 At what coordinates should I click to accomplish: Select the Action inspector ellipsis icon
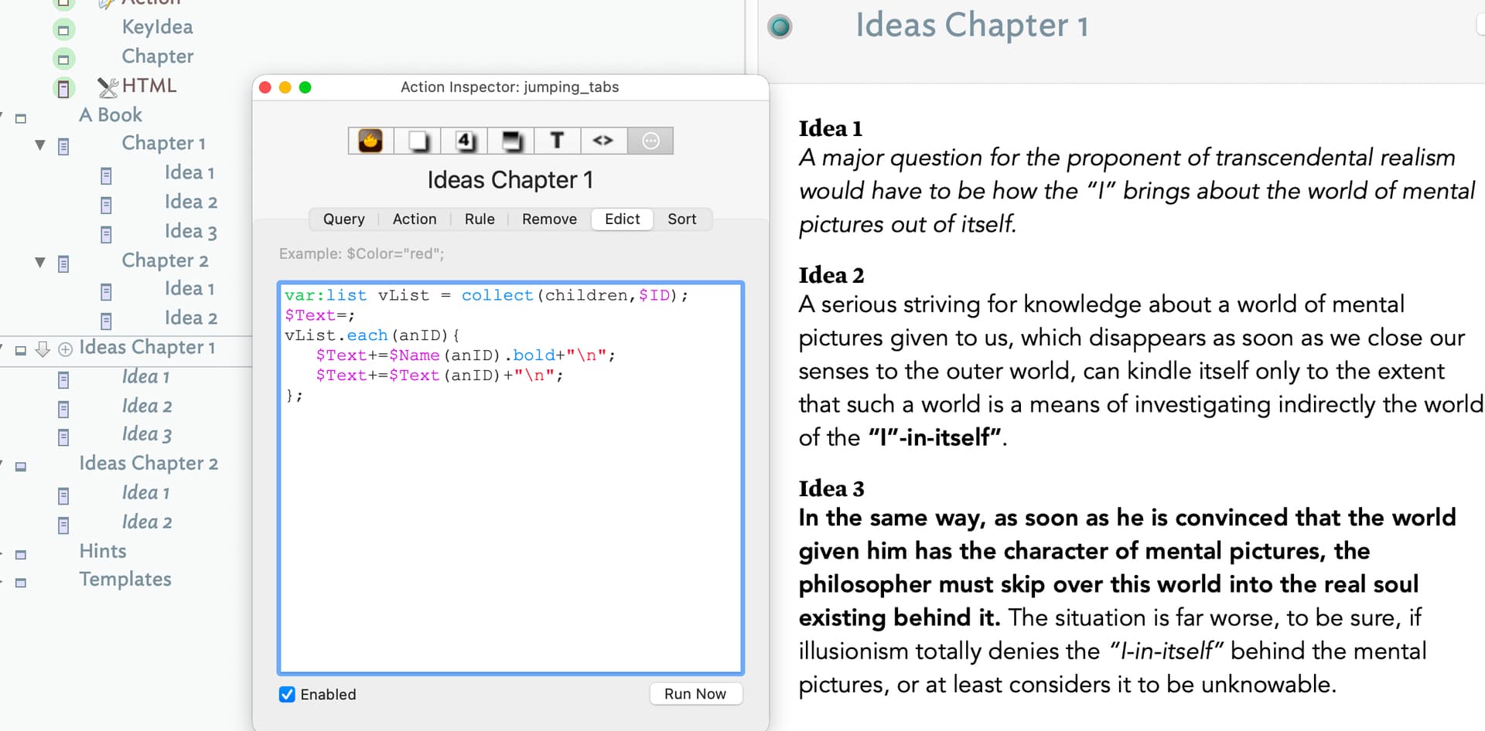click(650, 141)
